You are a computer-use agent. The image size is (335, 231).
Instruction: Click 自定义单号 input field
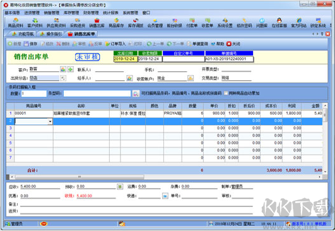(x=184, y=59)
